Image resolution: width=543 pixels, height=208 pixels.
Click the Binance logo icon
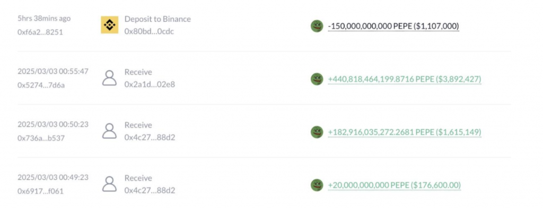(x=109, y=25)
